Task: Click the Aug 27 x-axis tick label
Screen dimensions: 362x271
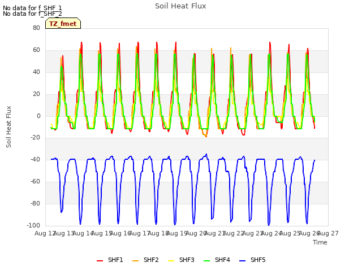Action: [328, 233]
